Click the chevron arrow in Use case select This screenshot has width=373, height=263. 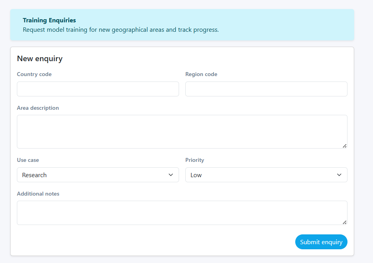pyautogui.click(x=171, y=175)
